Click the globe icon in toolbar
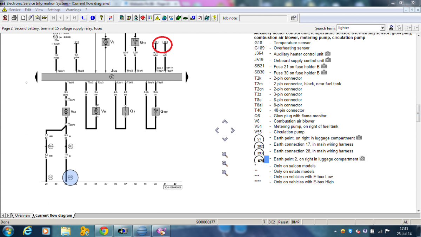Screen dimensions: 421x237 click(x=164, y=18)
